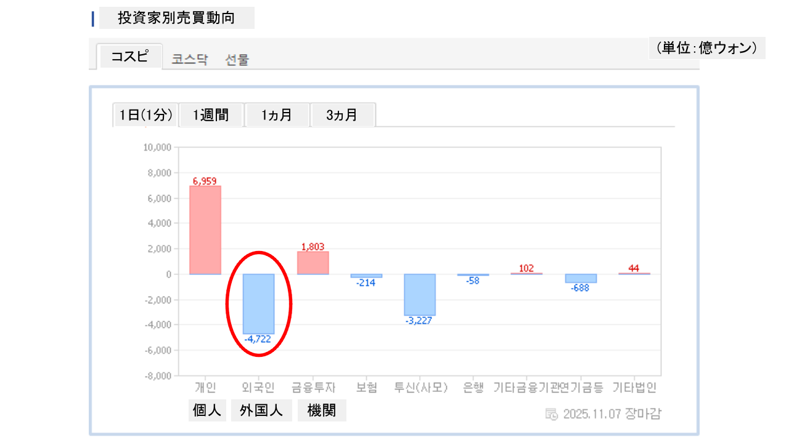The height and width of the screenshot is (443, 789).
Task: Click the 은행 axis label
Action: pos(473,388)
